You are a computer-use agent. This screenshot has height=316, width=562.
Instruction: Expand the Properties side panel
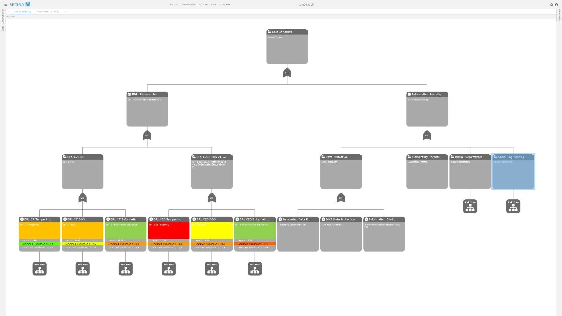559,16
